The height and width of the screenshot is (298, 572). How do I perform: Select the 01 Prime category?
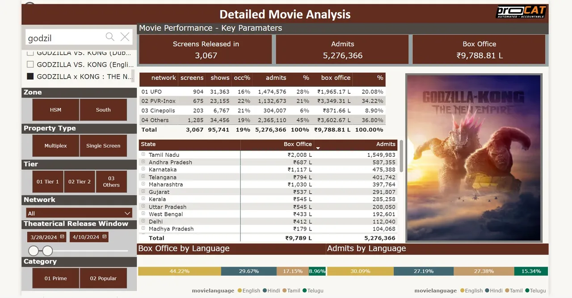56,278
